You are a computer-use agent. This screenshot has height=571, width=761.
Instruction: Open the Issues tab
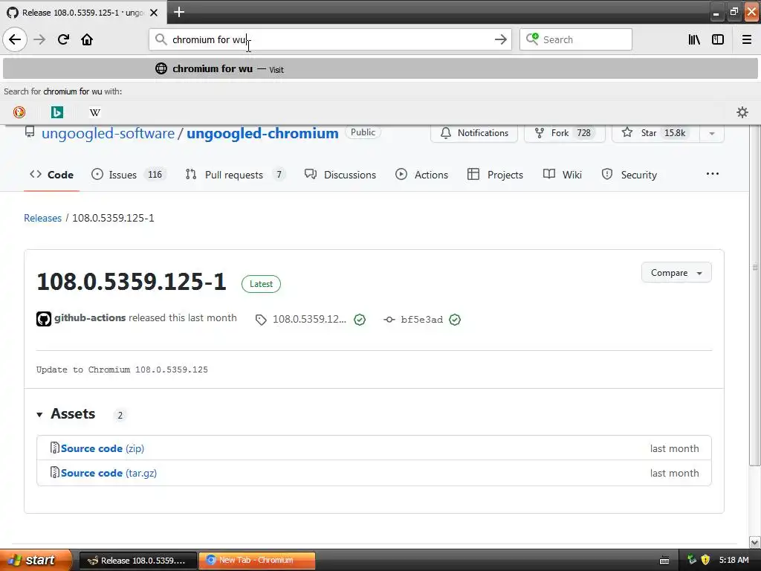click(129, 175)
